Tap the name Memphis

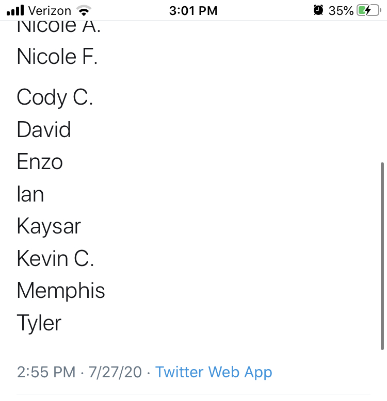point(61,291)
